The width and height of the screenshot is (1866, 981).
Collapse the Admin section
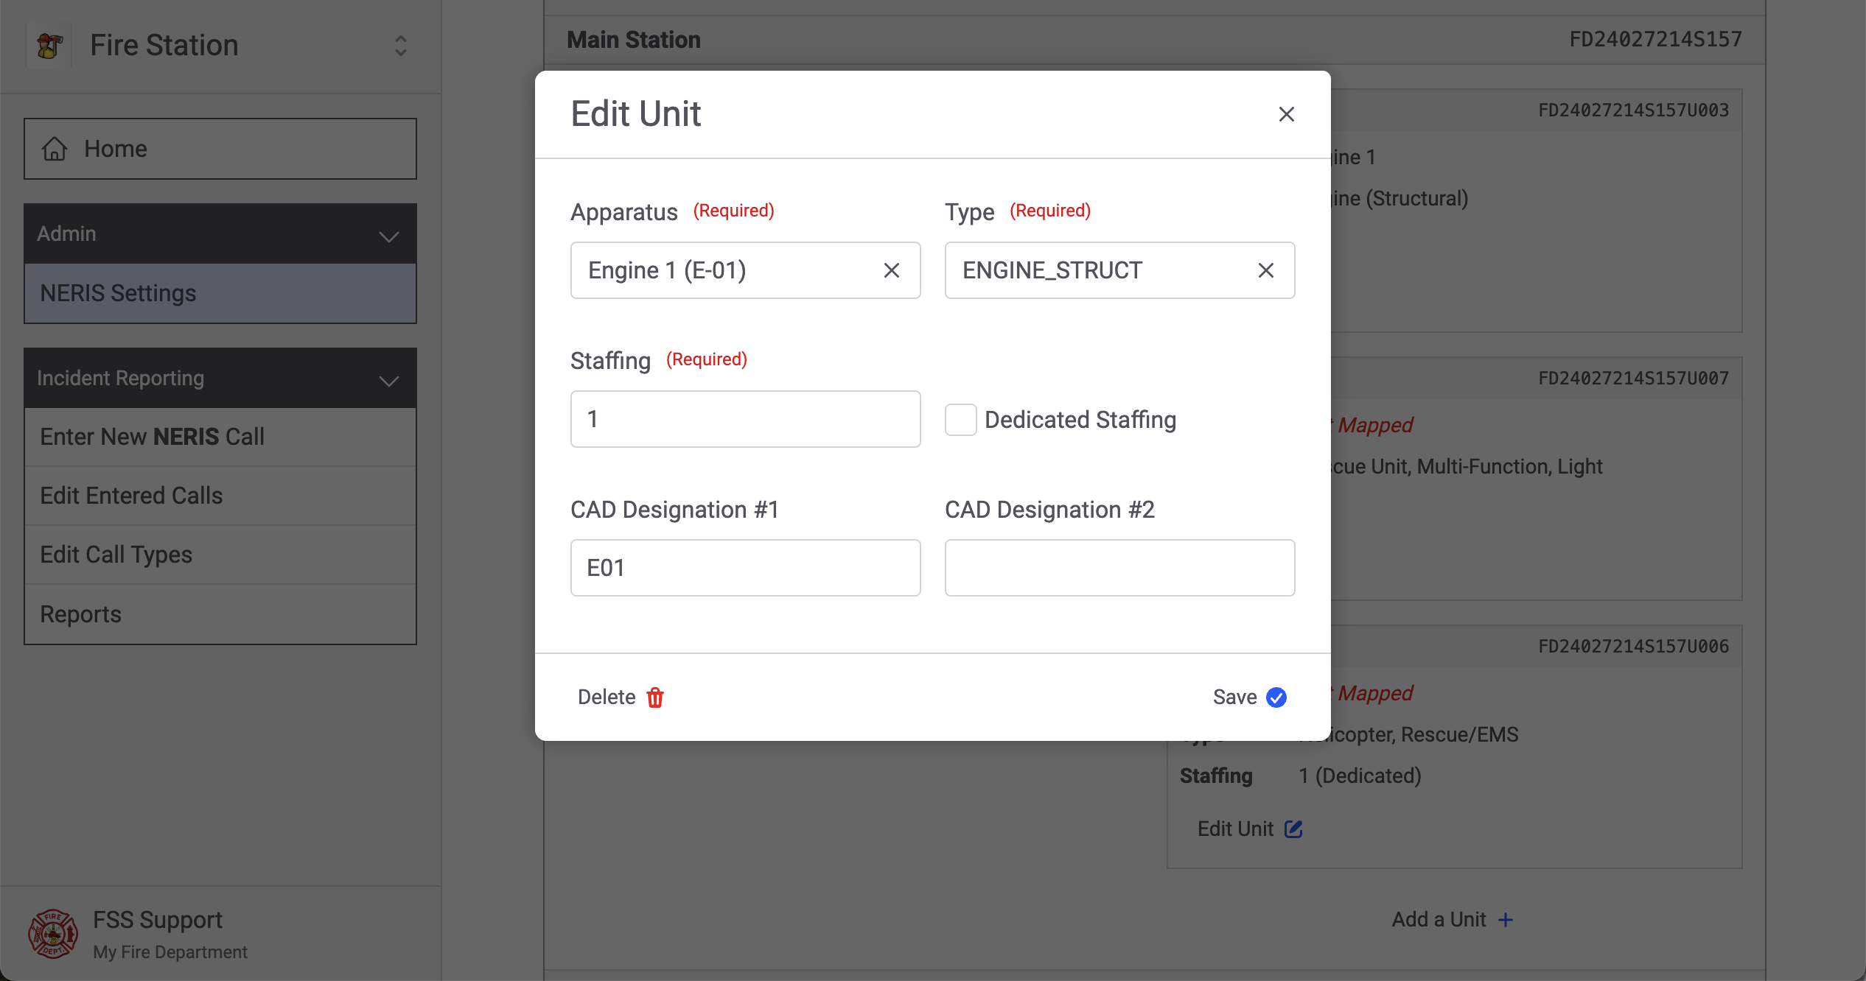click(x=388, y=236)
